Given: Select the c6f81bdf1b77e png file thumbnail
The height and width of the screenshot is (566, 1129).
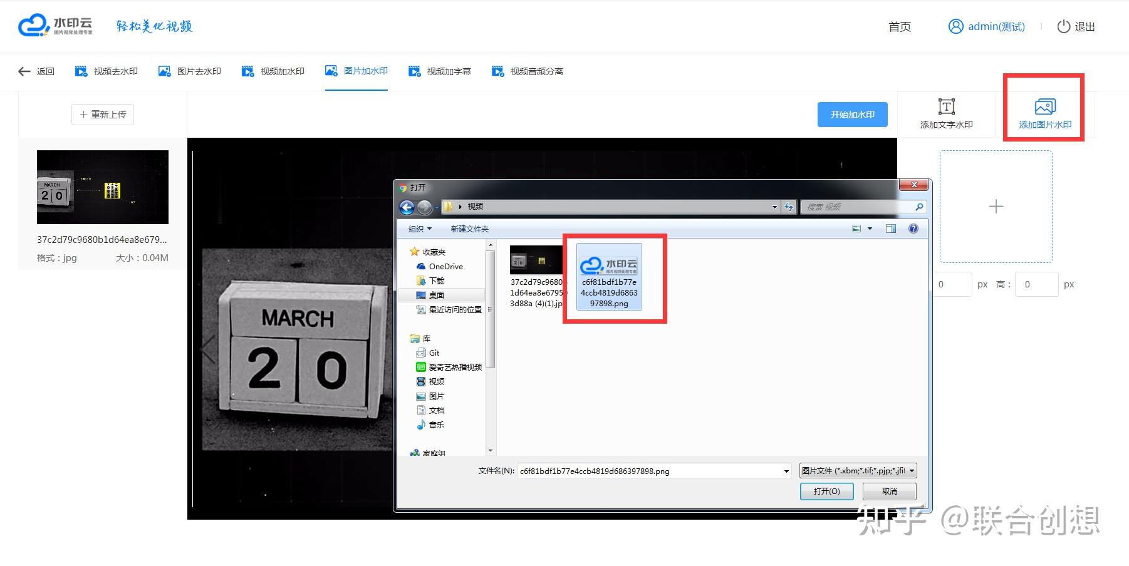Looking at the screenshot, I should pyautogui.click(x=609, y=277).
